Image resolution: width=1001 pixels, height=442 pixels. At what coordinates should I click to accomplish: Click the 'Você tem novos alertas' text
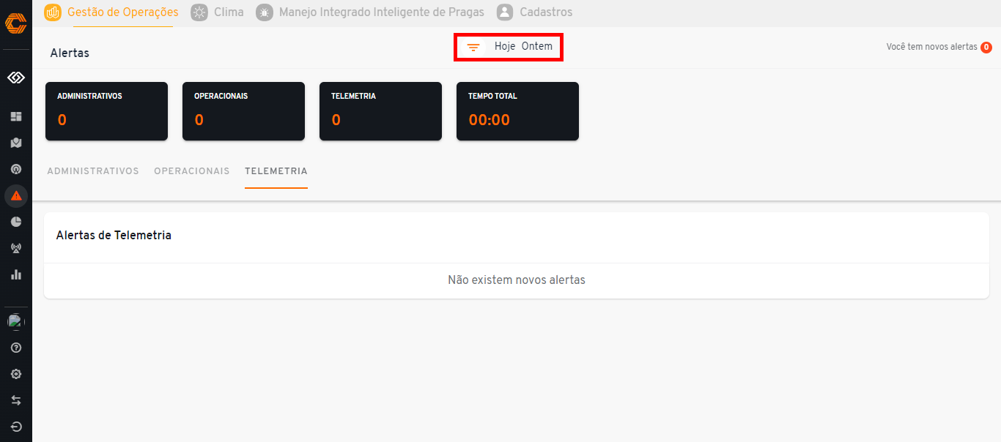pyautogui.click(x=932, y=47)
